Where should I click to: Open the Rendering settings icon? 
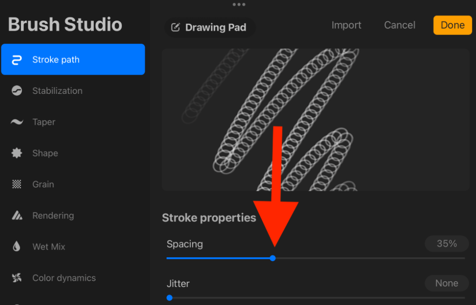16,215
